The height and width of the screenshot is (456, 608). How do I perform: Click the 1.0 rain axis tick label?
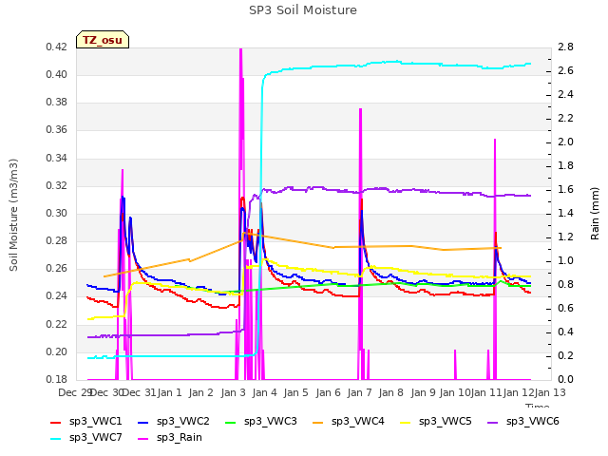(x=565, y=260)
